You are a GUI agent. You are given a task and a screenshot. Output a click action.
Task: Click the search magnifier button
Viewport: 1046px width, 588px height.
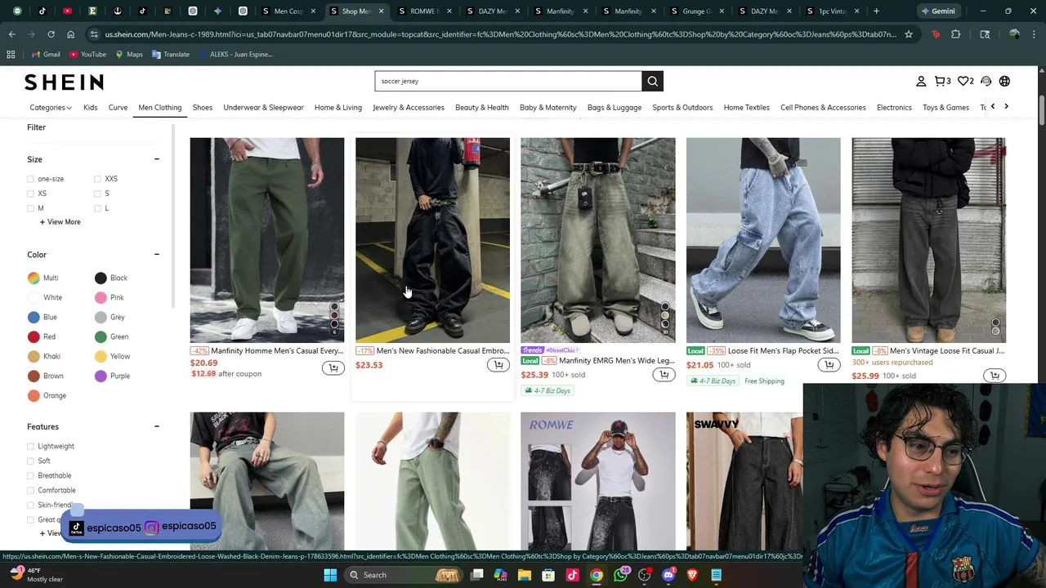click(x=652, y=81)
